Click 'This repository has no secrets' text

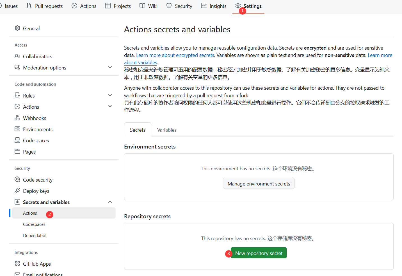pyautogui.click(x=234, y=238)
